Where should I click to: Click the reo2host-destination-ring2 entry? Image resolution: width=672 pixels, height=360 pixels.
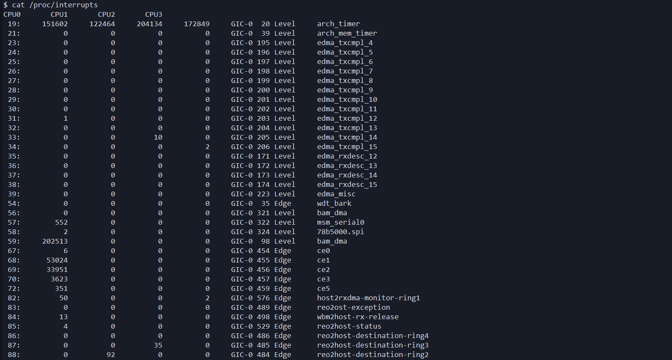(x=373, y=355)
